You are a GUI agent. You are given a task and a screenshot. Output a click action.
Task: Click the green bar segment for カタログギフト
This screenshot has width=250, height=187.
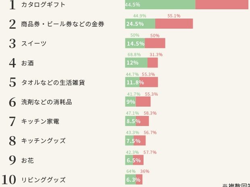tap(160, 4)
